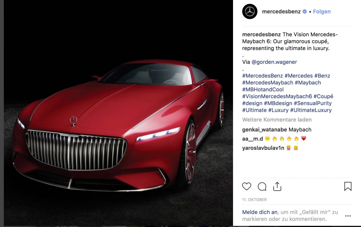Viewport: 361px width, 227px height.
Task: Visit commenter genkai_watanabe's profile
Action: coord(264,130)
